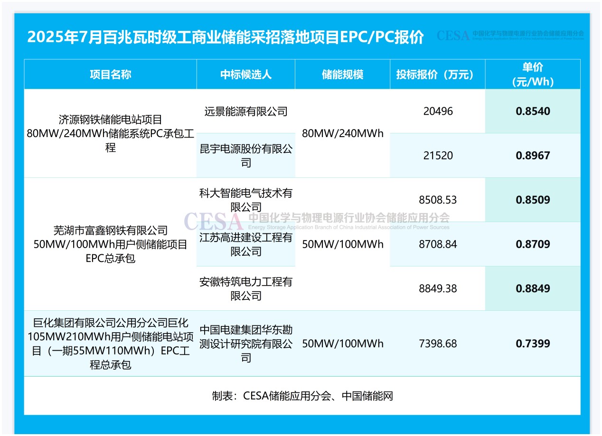Select the lowest unit price 0.7399

533,343
